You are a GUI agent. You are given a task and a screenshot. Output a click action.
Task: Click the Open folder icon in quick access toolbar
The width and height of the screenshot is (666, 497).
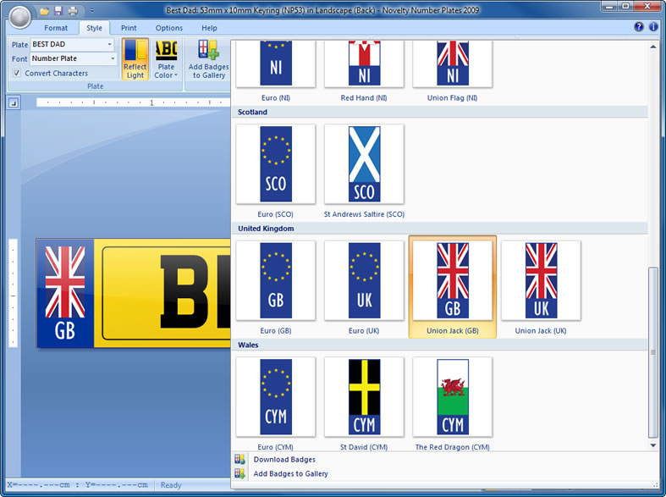click(45, 11)
